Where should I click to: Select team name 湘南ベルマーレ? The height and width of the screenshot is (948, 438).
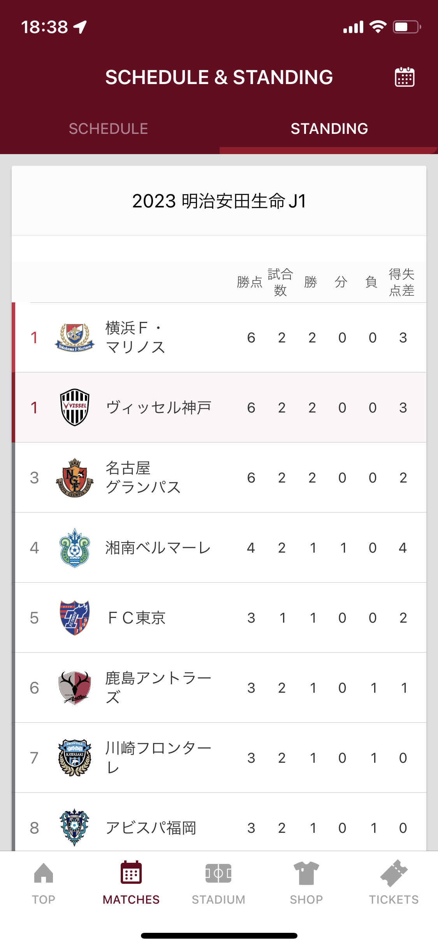tap(158, 548)
